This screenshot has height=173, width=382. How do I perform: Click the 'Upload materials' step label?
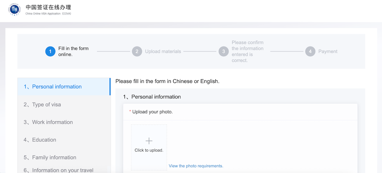click(x=163, y=51)
